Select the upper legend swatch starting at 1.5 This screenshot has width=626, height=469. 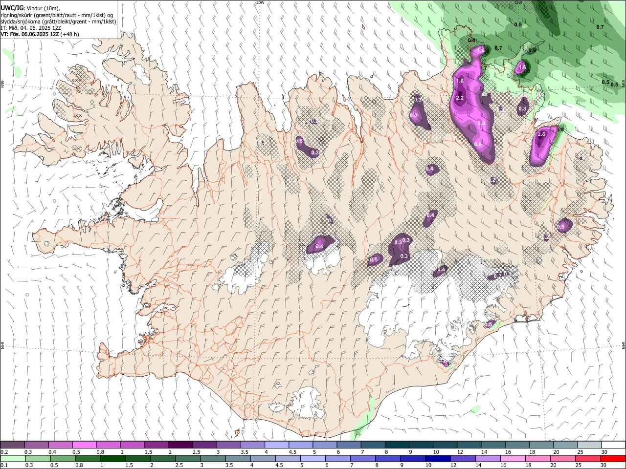coord(156,445)
